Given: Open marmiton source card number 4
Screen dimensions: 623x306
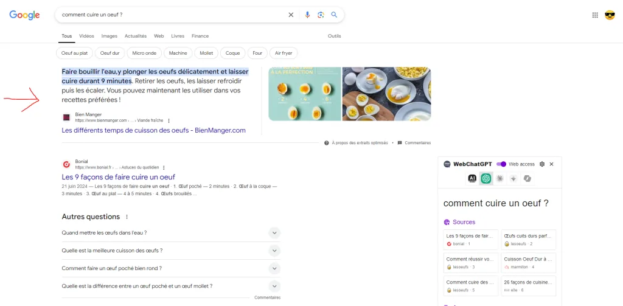Looking at the screenshot, I should (529, 263).
